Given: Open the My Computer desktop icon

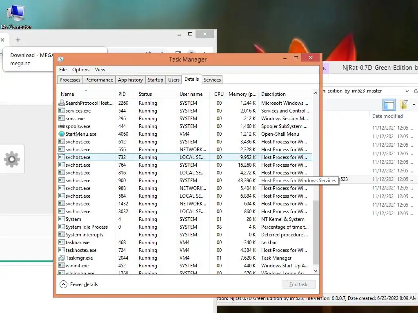Looking at the screenshot, I should tap(16, 16).
